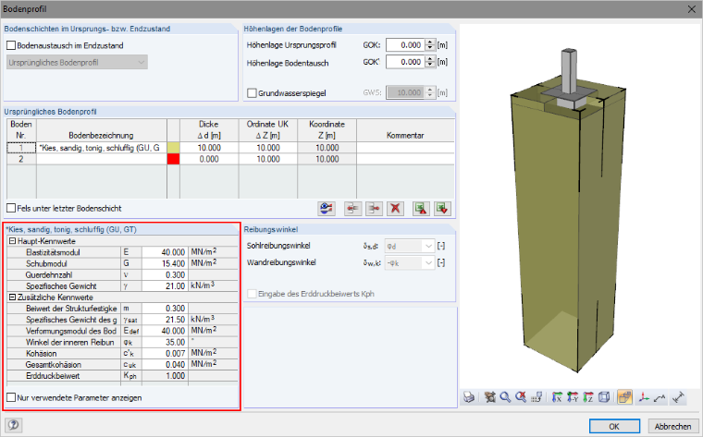This screenshot has width=703, height=437.
Task: Enable the Grundwasserspiegel checkbox
Action: click(252, 93)
